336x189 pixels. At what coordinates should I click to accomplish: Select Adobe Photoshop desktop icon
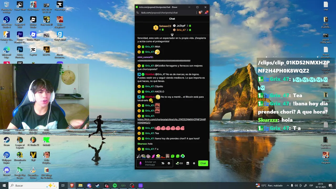(20, 52)
